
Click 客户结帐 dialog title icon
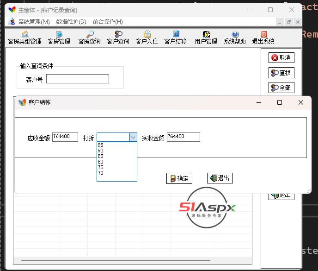coord(22,102)
